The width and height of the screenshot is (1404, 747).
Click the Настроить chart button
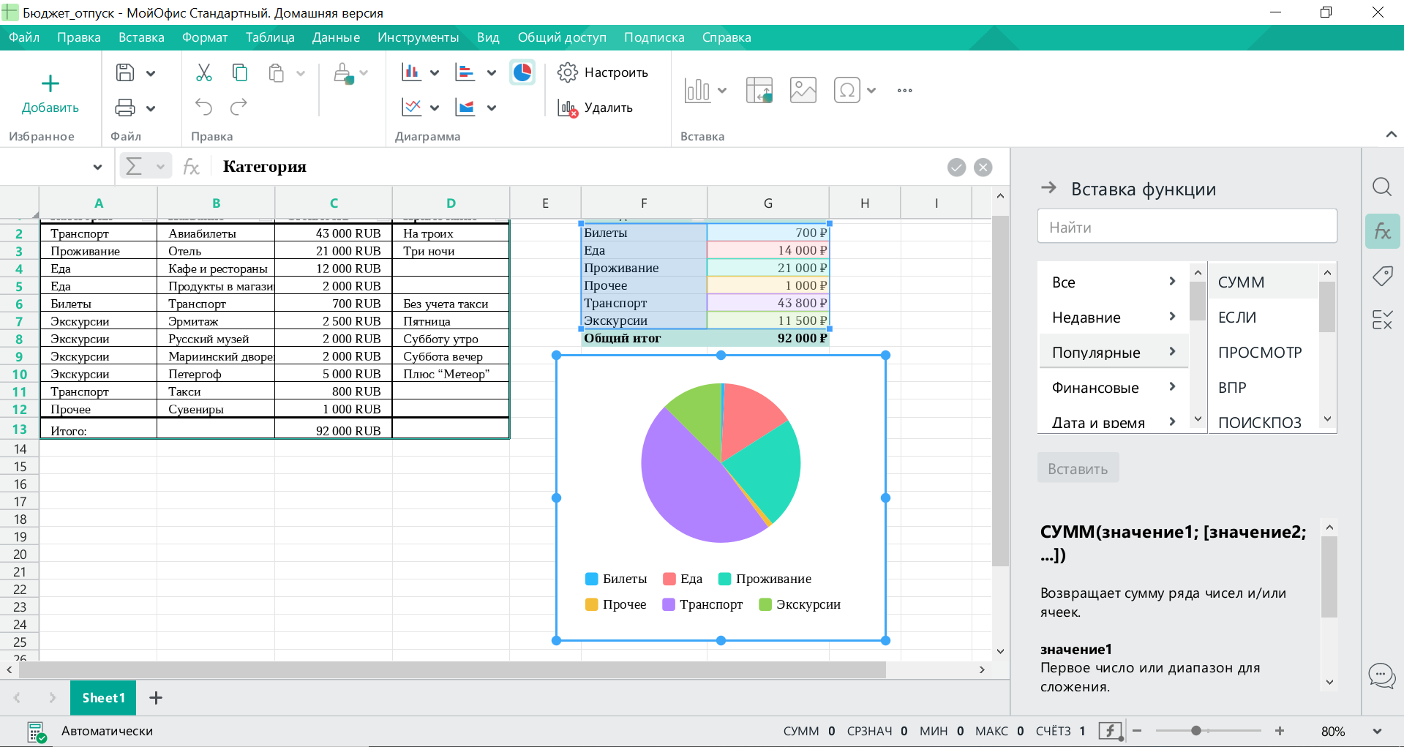pyautogui.click(x=603, y=72)
